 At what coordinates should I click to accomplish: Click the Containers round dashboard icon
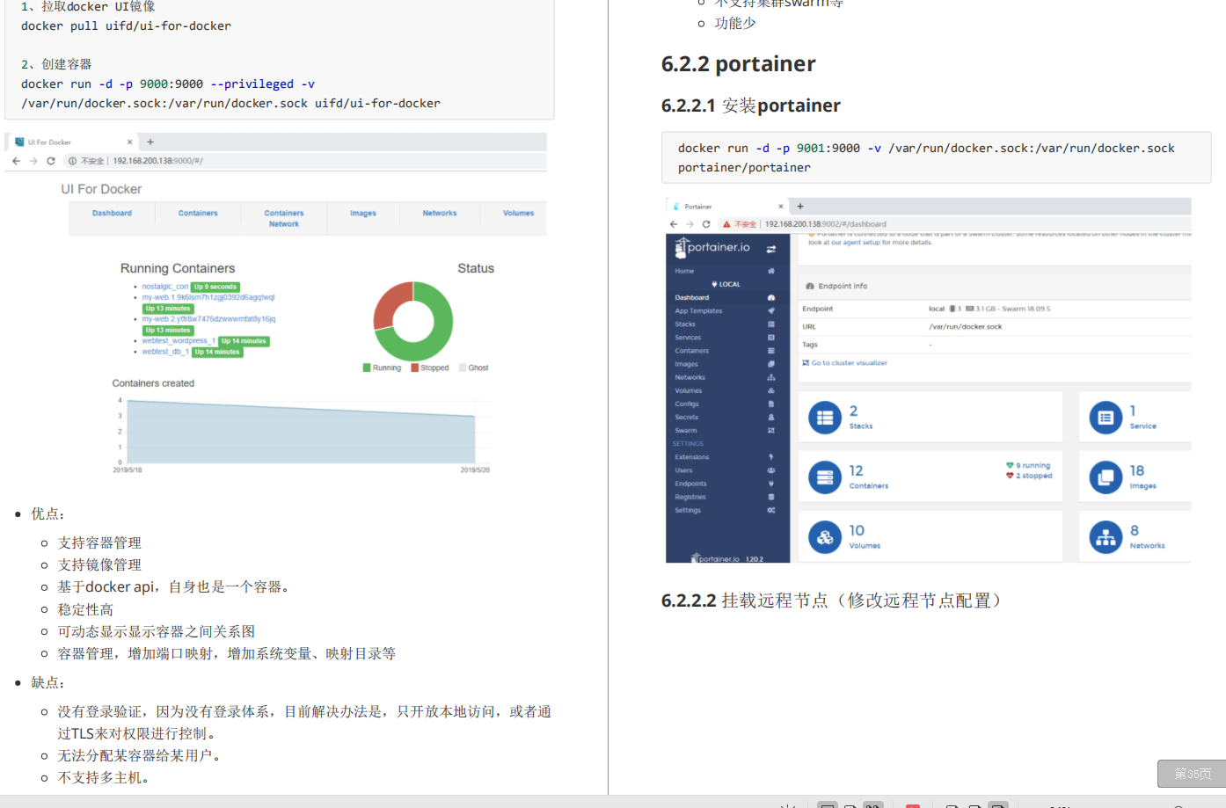pos(825,477)
